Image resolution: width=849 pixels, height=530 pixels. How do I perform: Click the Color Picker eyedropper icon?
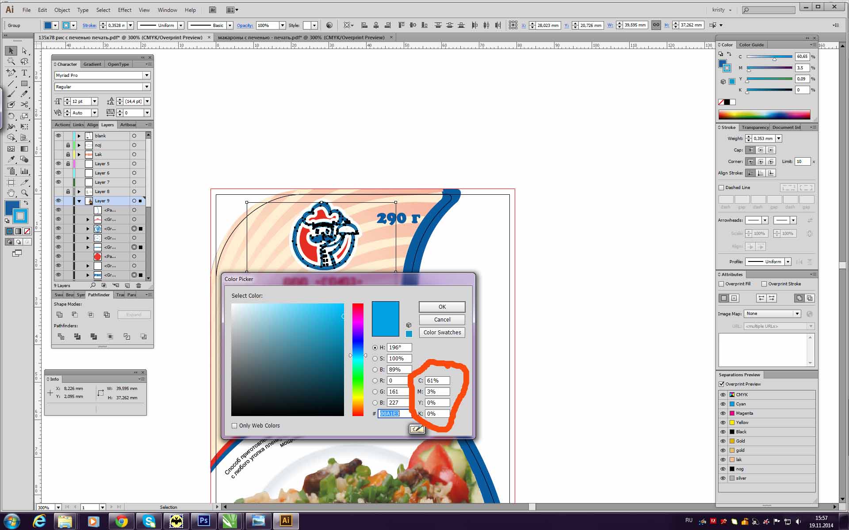(x=417, y=429)
